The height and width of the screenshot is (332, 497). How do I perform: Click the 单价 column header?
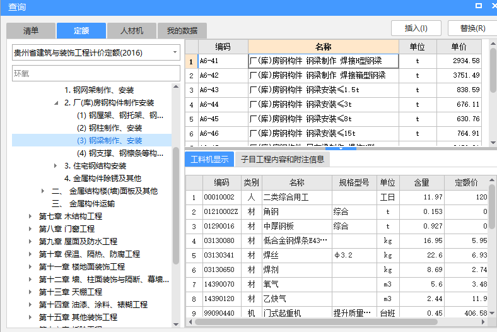(x=459, y=47)
